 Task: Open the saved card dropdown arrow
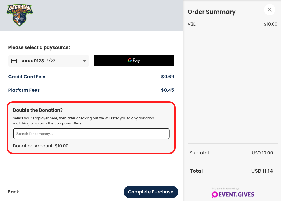(85, 61)
